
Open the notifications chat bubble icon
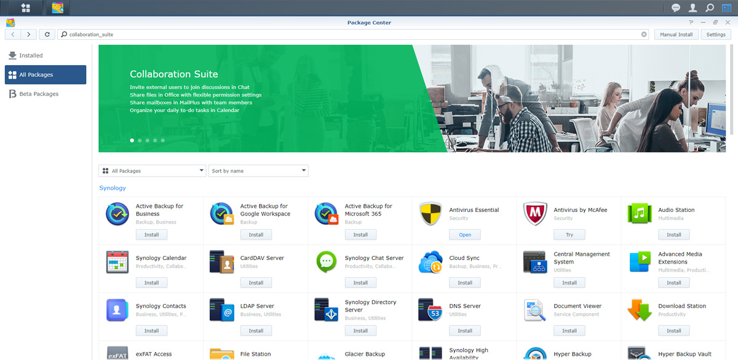[676, 8]
